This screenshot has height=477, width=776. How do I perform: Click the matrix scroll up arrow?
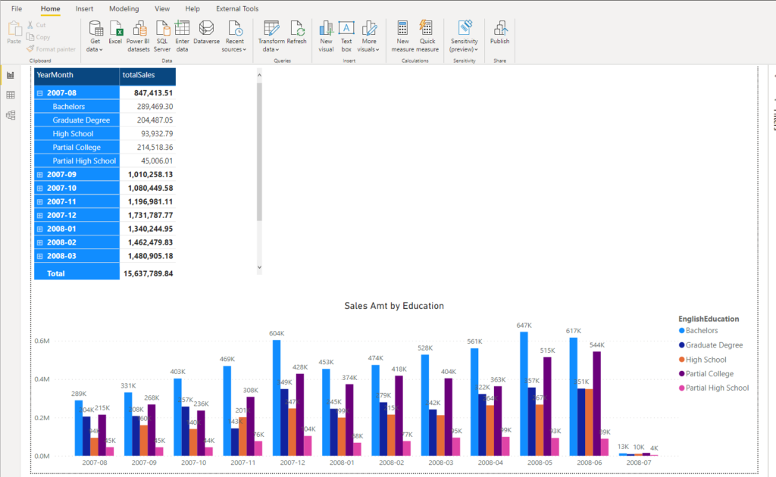click(x=259, y=75)
